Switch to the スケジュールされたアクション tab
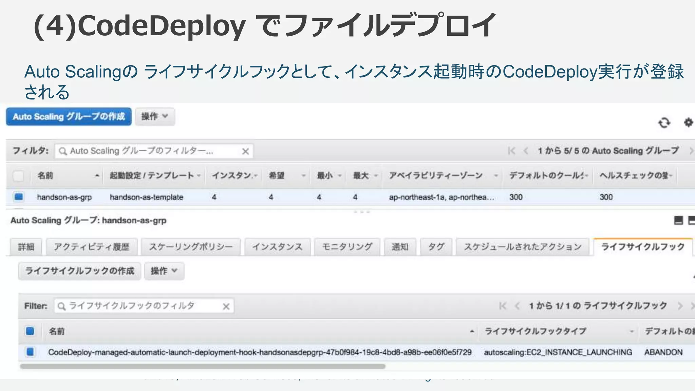This screenshot has width=695, height=391. point(523,247)
